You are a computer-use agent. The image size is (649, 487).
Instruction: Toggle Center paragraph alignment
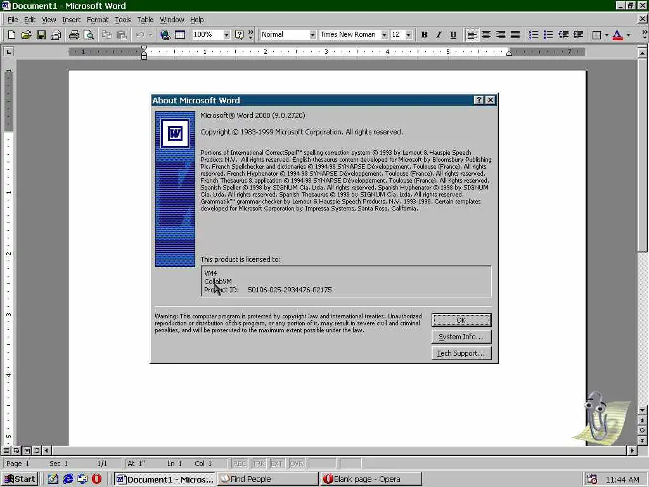pos(486,35)
